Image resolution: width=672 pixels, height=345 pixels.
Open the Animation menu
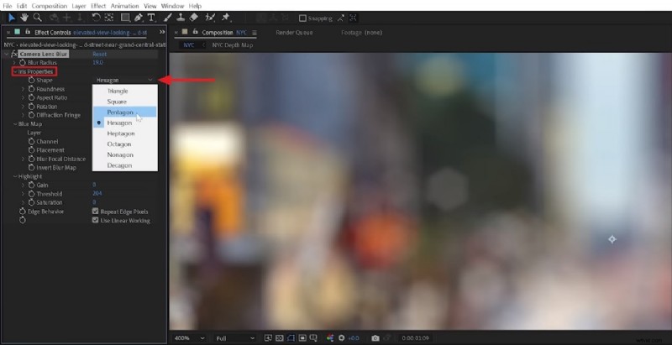tap(124, 6)
